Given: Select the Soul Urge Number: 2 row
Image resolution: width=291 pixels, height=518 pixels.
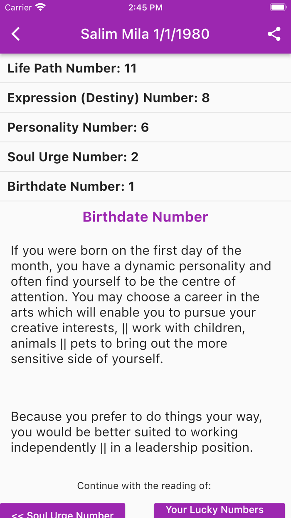Looking at the screenshot, I should tap(145, 157).
